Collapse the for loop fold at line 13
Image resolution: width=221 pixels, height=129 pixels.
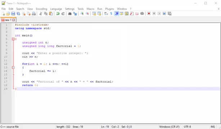[13, 67]
